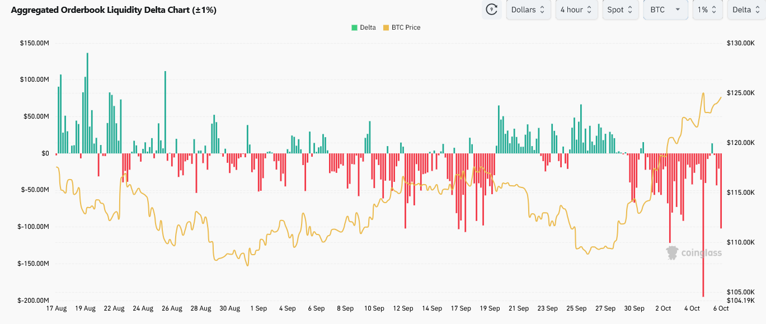Open the Spot market type dropdown
766x324 pixels.
[621, 10]
